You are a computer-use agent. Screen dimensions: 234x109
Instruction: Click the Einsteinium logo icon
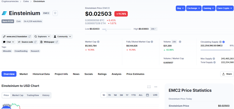4,13
